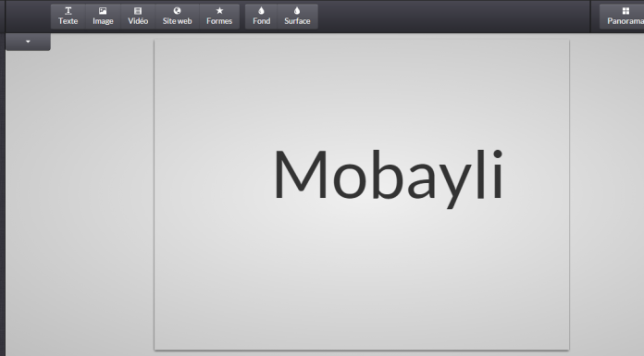Click empty area of the slide canvas

point(362,288)
